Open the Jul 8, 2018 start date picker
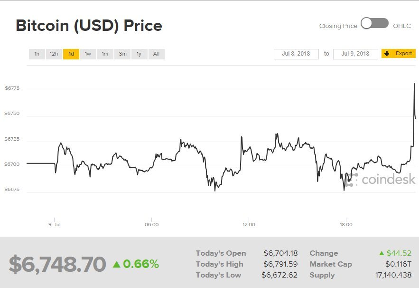The width and height of the screenshot is (419, 288). 296,54
